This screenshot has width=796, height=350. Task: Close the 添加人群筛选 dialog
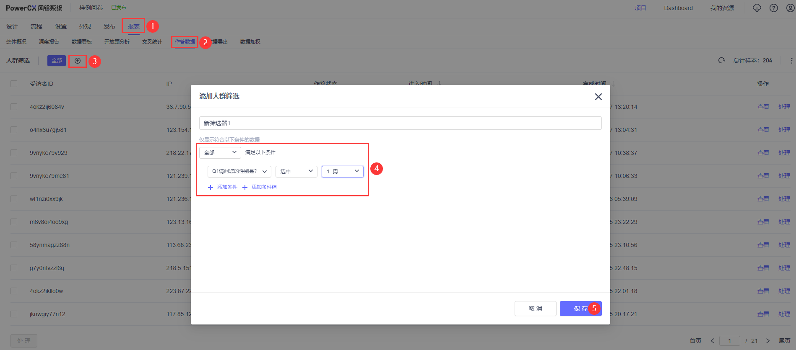pyautogui.click(x=598, y=97)
